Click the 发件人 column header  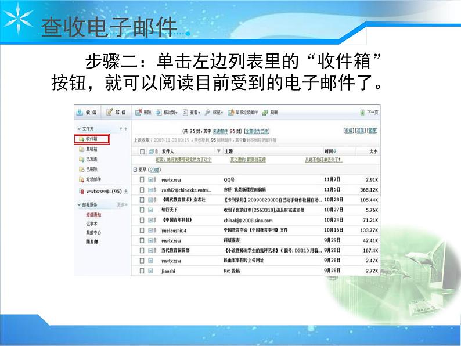tap(168, 152)
